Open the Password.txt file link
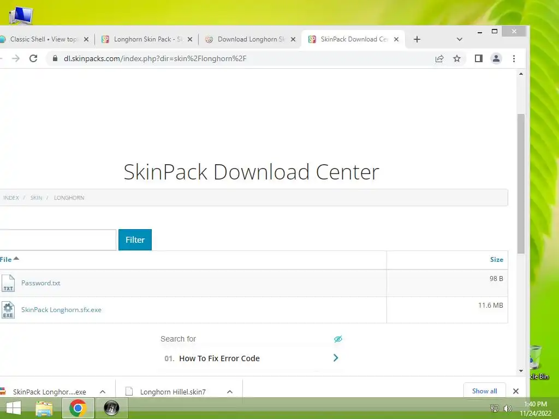Screen dimensions: 559x419 click(x=40, y=283)
